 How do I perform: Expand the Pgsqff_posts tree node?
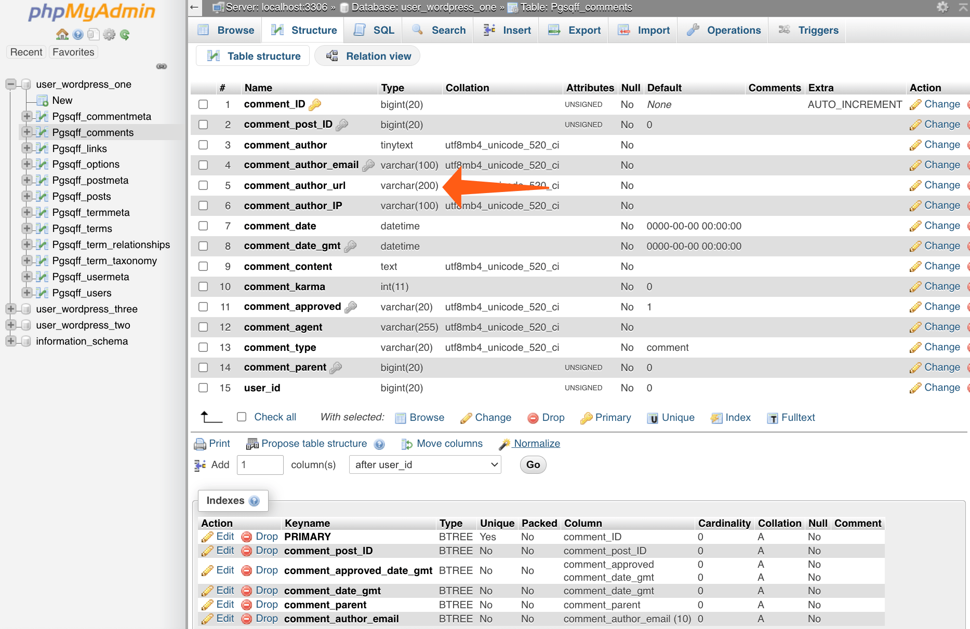pos(26,196)
